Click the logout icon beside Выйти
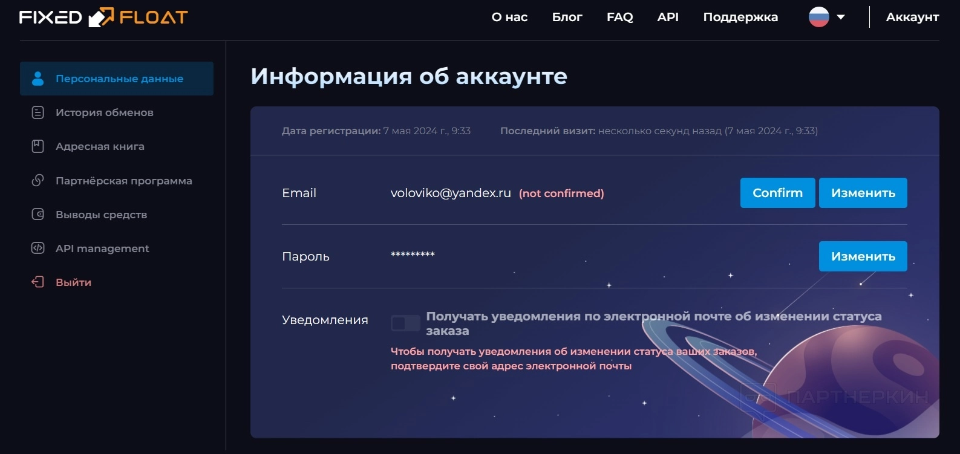This screenshot has height=454, width=960. [38, 282]
